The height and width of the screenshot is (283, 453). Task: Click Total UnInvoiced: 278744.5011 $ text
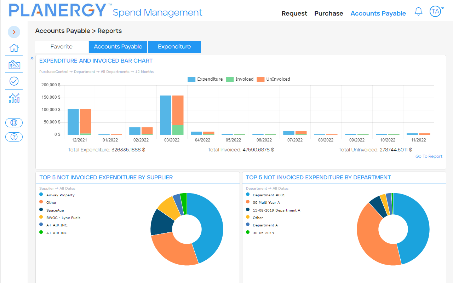[x=375, y=150]
